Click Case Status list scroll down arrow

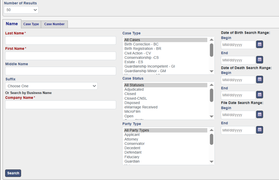pyautogui.click(x=211, y=117)
